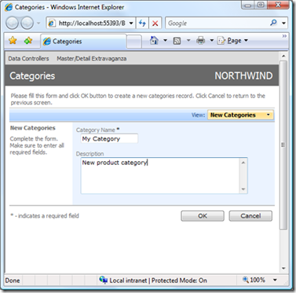Click the browser Back arrow button
The image size is (296, 293).
pos(13,23)
